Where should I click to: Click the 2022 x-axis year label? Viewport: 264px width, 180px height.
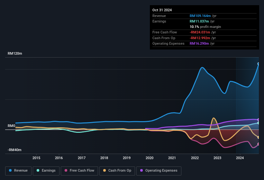195,158
